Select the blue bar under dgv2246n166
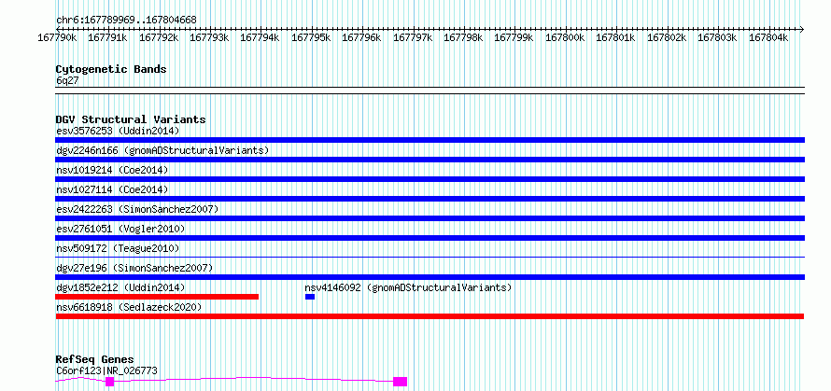 430,160
